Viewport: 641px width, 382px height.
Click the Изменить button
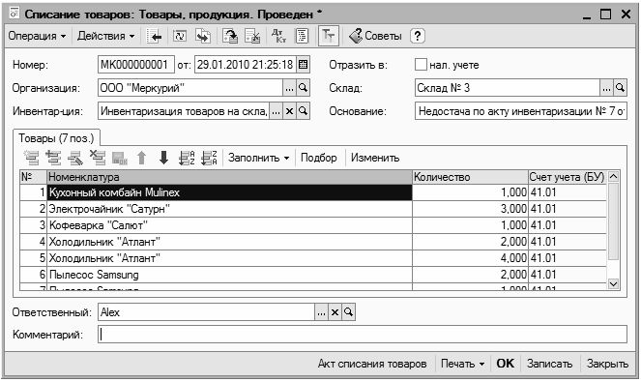375,158
